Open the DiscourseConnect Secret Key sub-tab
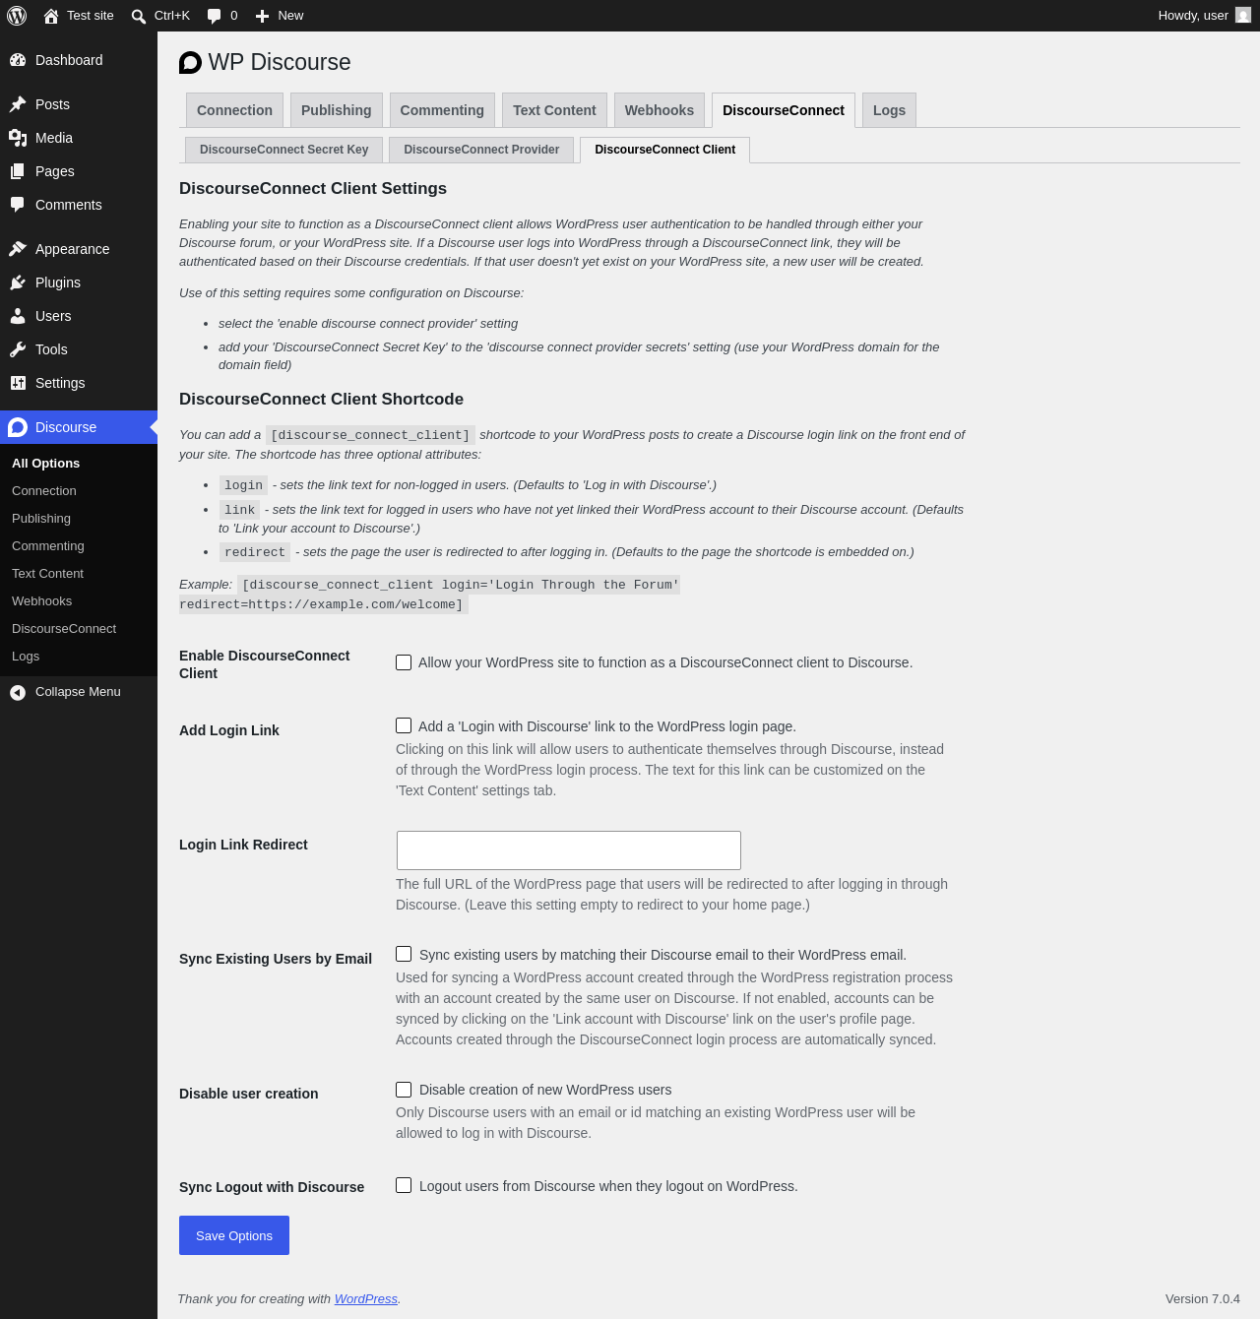This screenshot has width=1260, height=1319. click(283, 150)
